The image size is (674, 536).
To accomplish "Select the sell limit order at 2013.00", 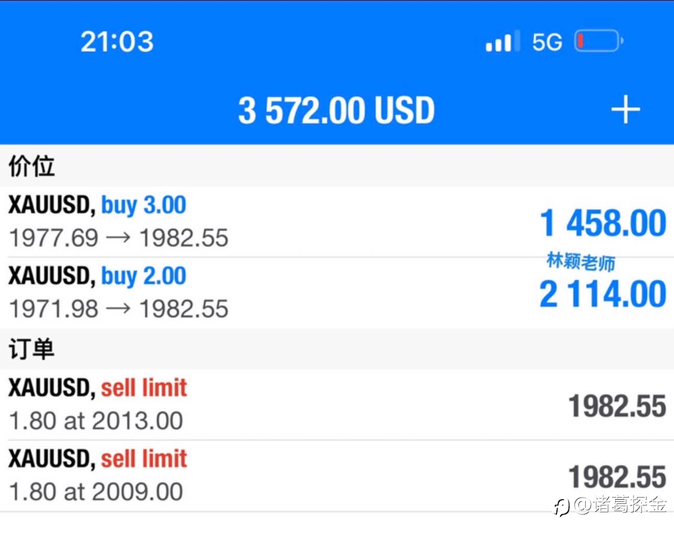I will coord(337,405).
